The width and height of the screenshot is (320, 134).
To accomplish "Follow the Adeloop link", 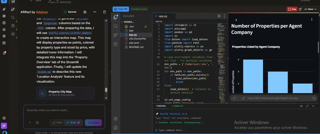I will coord(42,12).
